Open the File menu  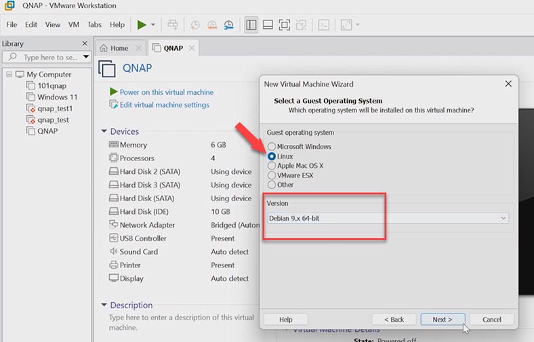click(x=12, y=24)
